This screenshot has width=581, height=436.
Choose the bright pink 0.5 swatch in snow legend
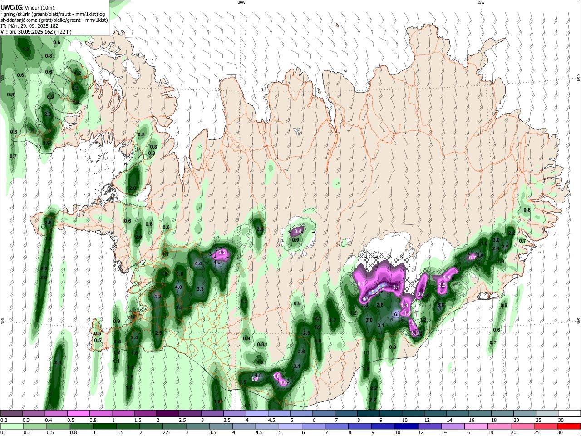click(x=78, y=414)
